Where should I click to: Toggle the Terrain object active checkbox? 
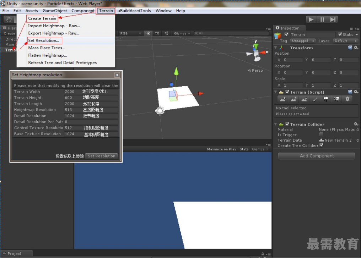(286, 34)
